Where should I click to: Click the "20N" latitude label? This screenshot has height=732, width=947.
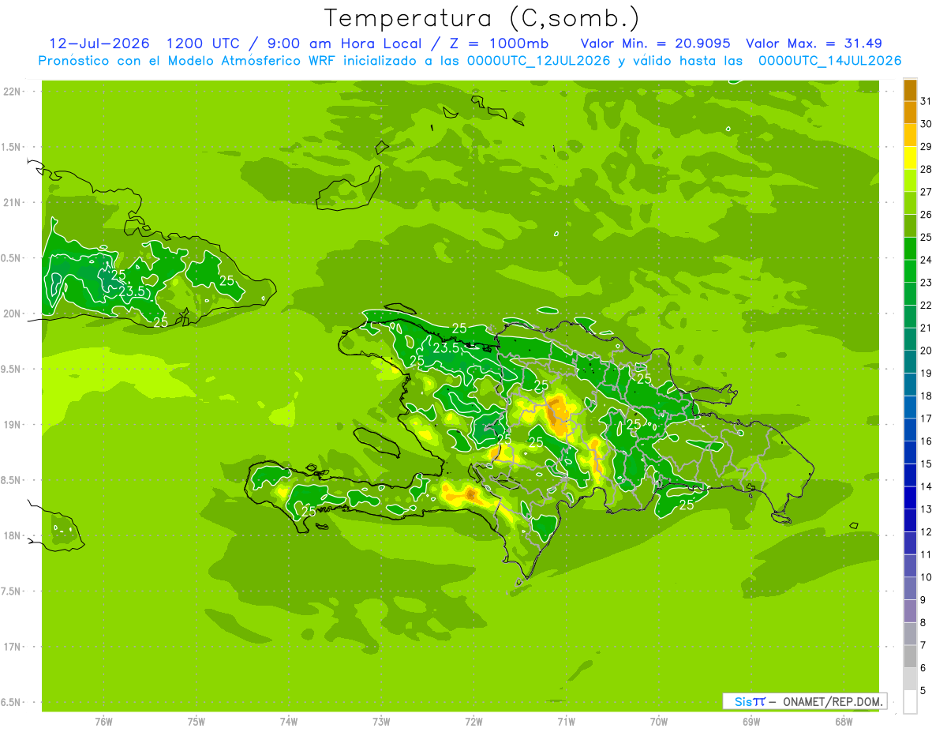[x=12, y=314]
